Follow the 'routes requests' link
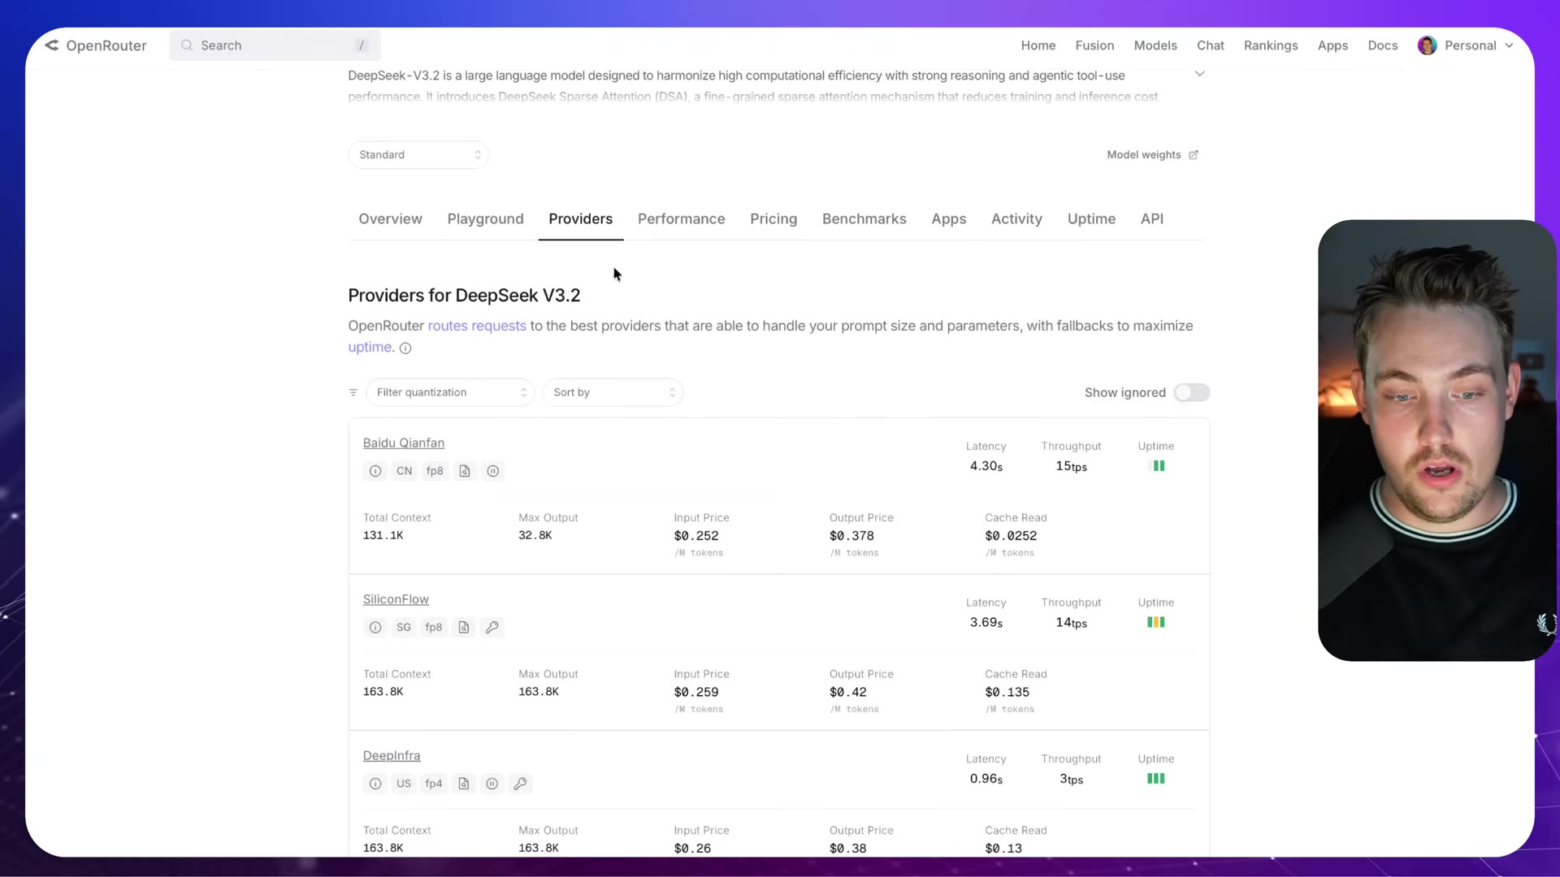This screenshot has width=1560, height=877. pyautogui.click(x=477, y=326)
